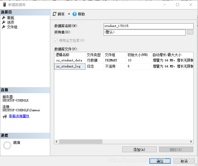Click the owner field showing <默认>
Viewport: 198px width, 166px height.
[144, 32]
